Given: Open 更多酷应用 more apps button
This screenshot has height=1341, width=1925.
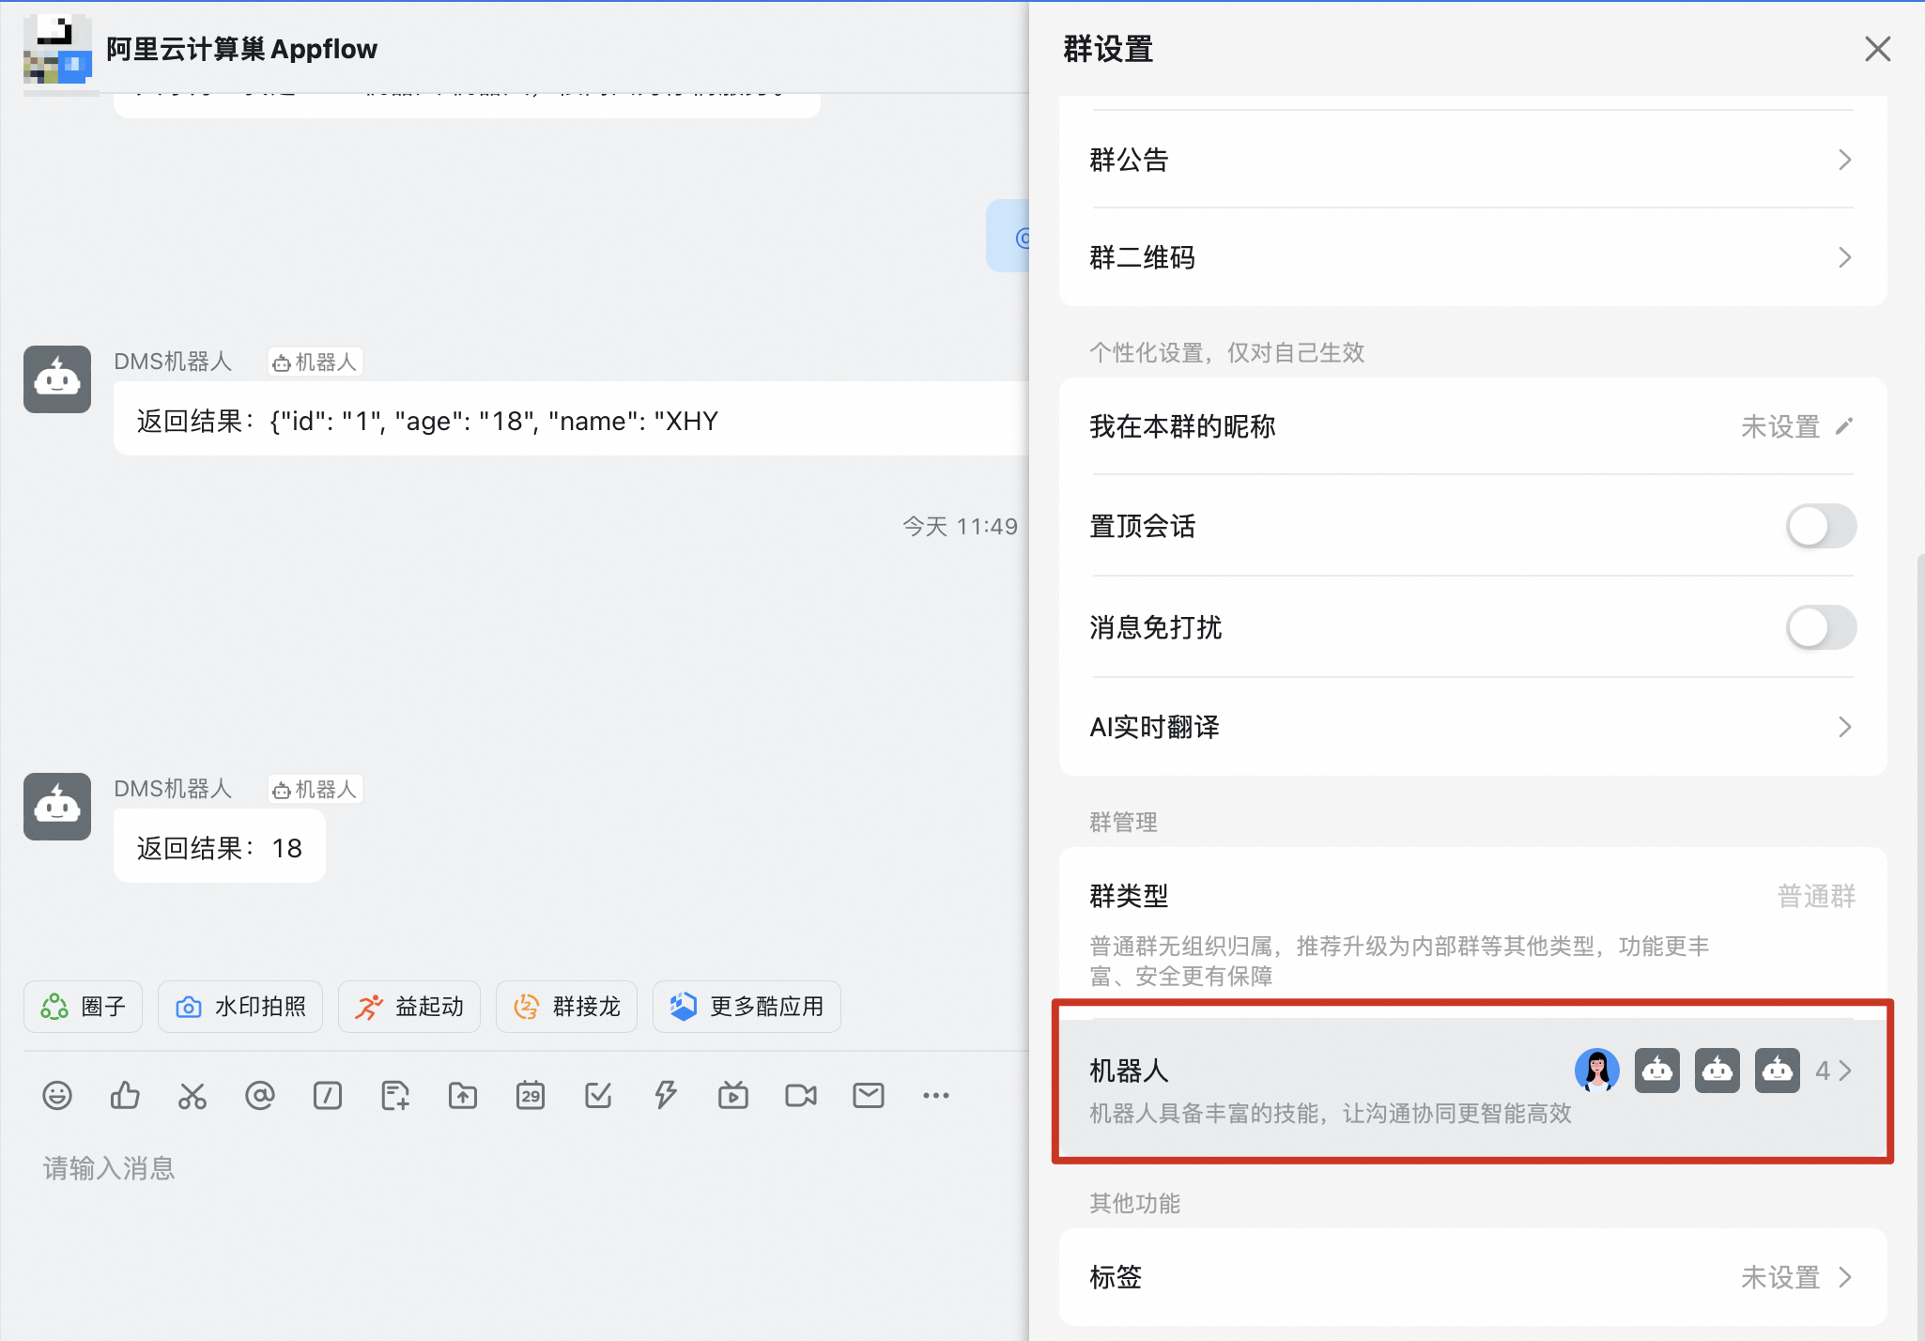Looking at the screenshot, I should coord(747,1007).
